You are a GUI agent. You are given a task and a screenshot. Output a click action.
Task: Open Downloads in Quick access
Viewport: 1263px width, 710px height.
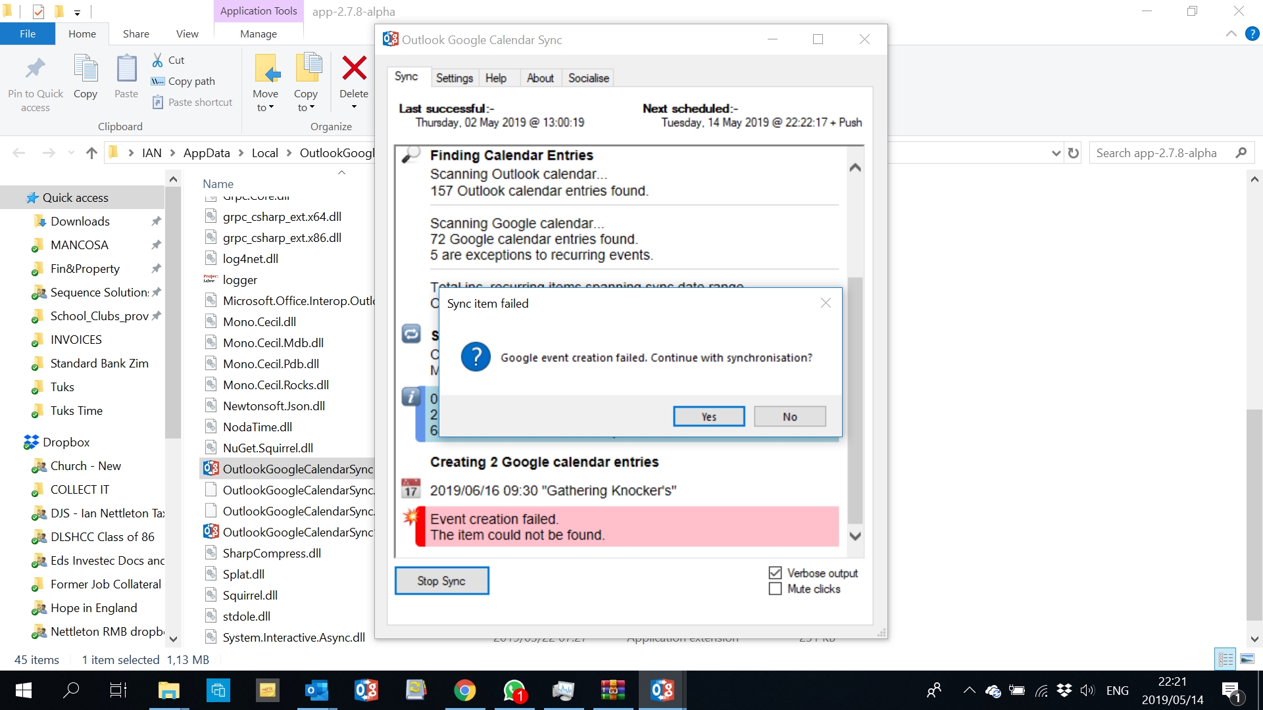(80, 221)
